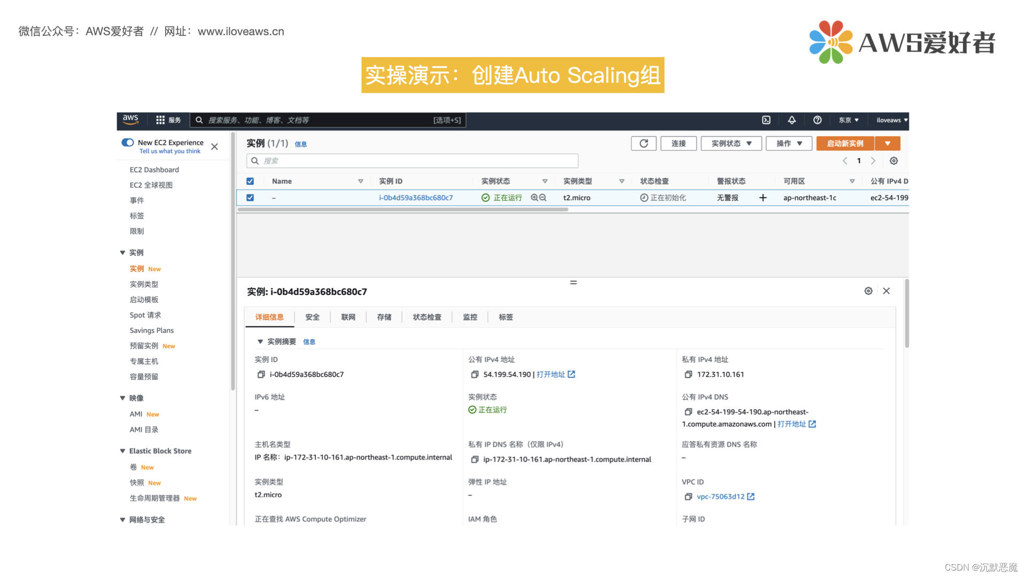Collapse the 实例摘要 summary section
The width and height of the screenshot is (1026, 577).
(x=260, y=342)
